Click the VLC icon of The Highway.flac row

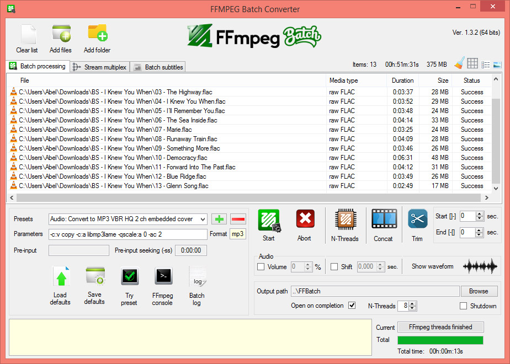[13, 92]
